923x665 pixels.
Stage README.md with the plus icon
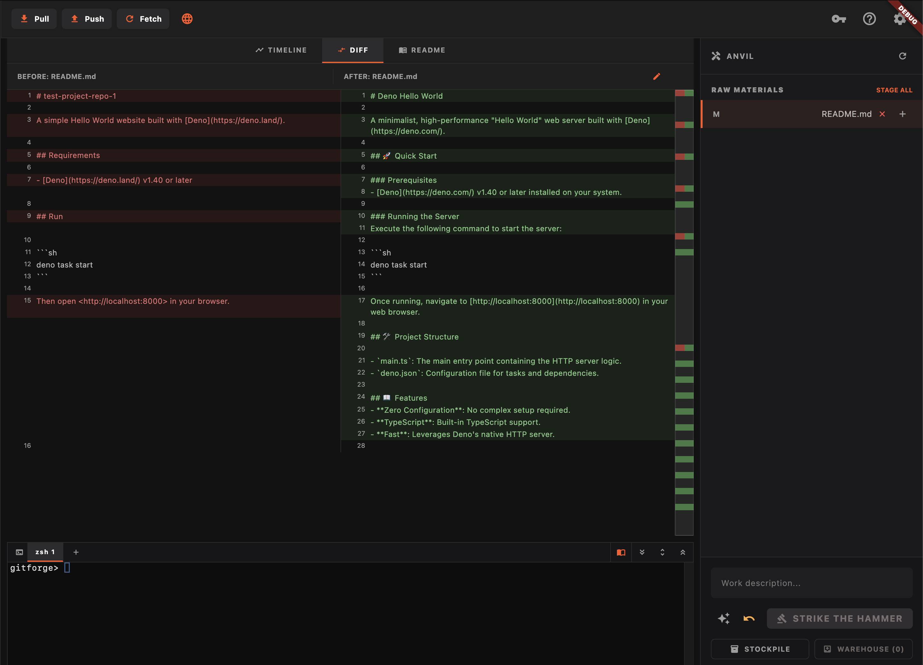tap(903, 114)
